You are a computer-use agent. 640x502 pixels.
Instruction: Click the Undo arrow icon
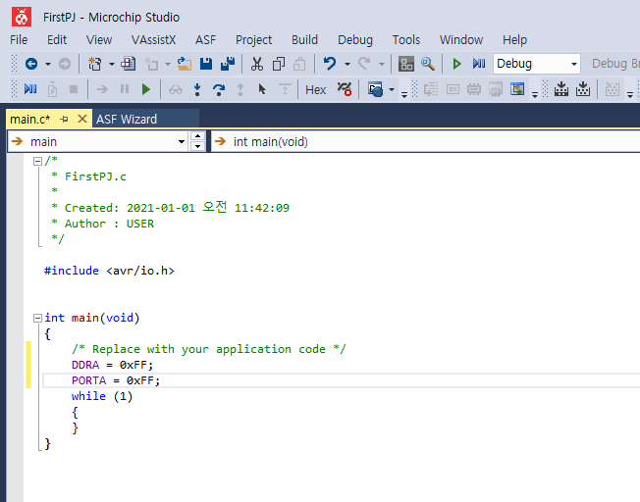point(330,64)
